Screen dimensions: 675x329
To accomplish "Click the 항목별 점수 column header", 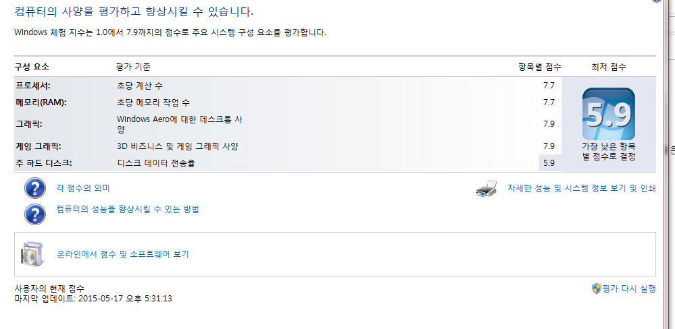I will (x=539, y=67).
